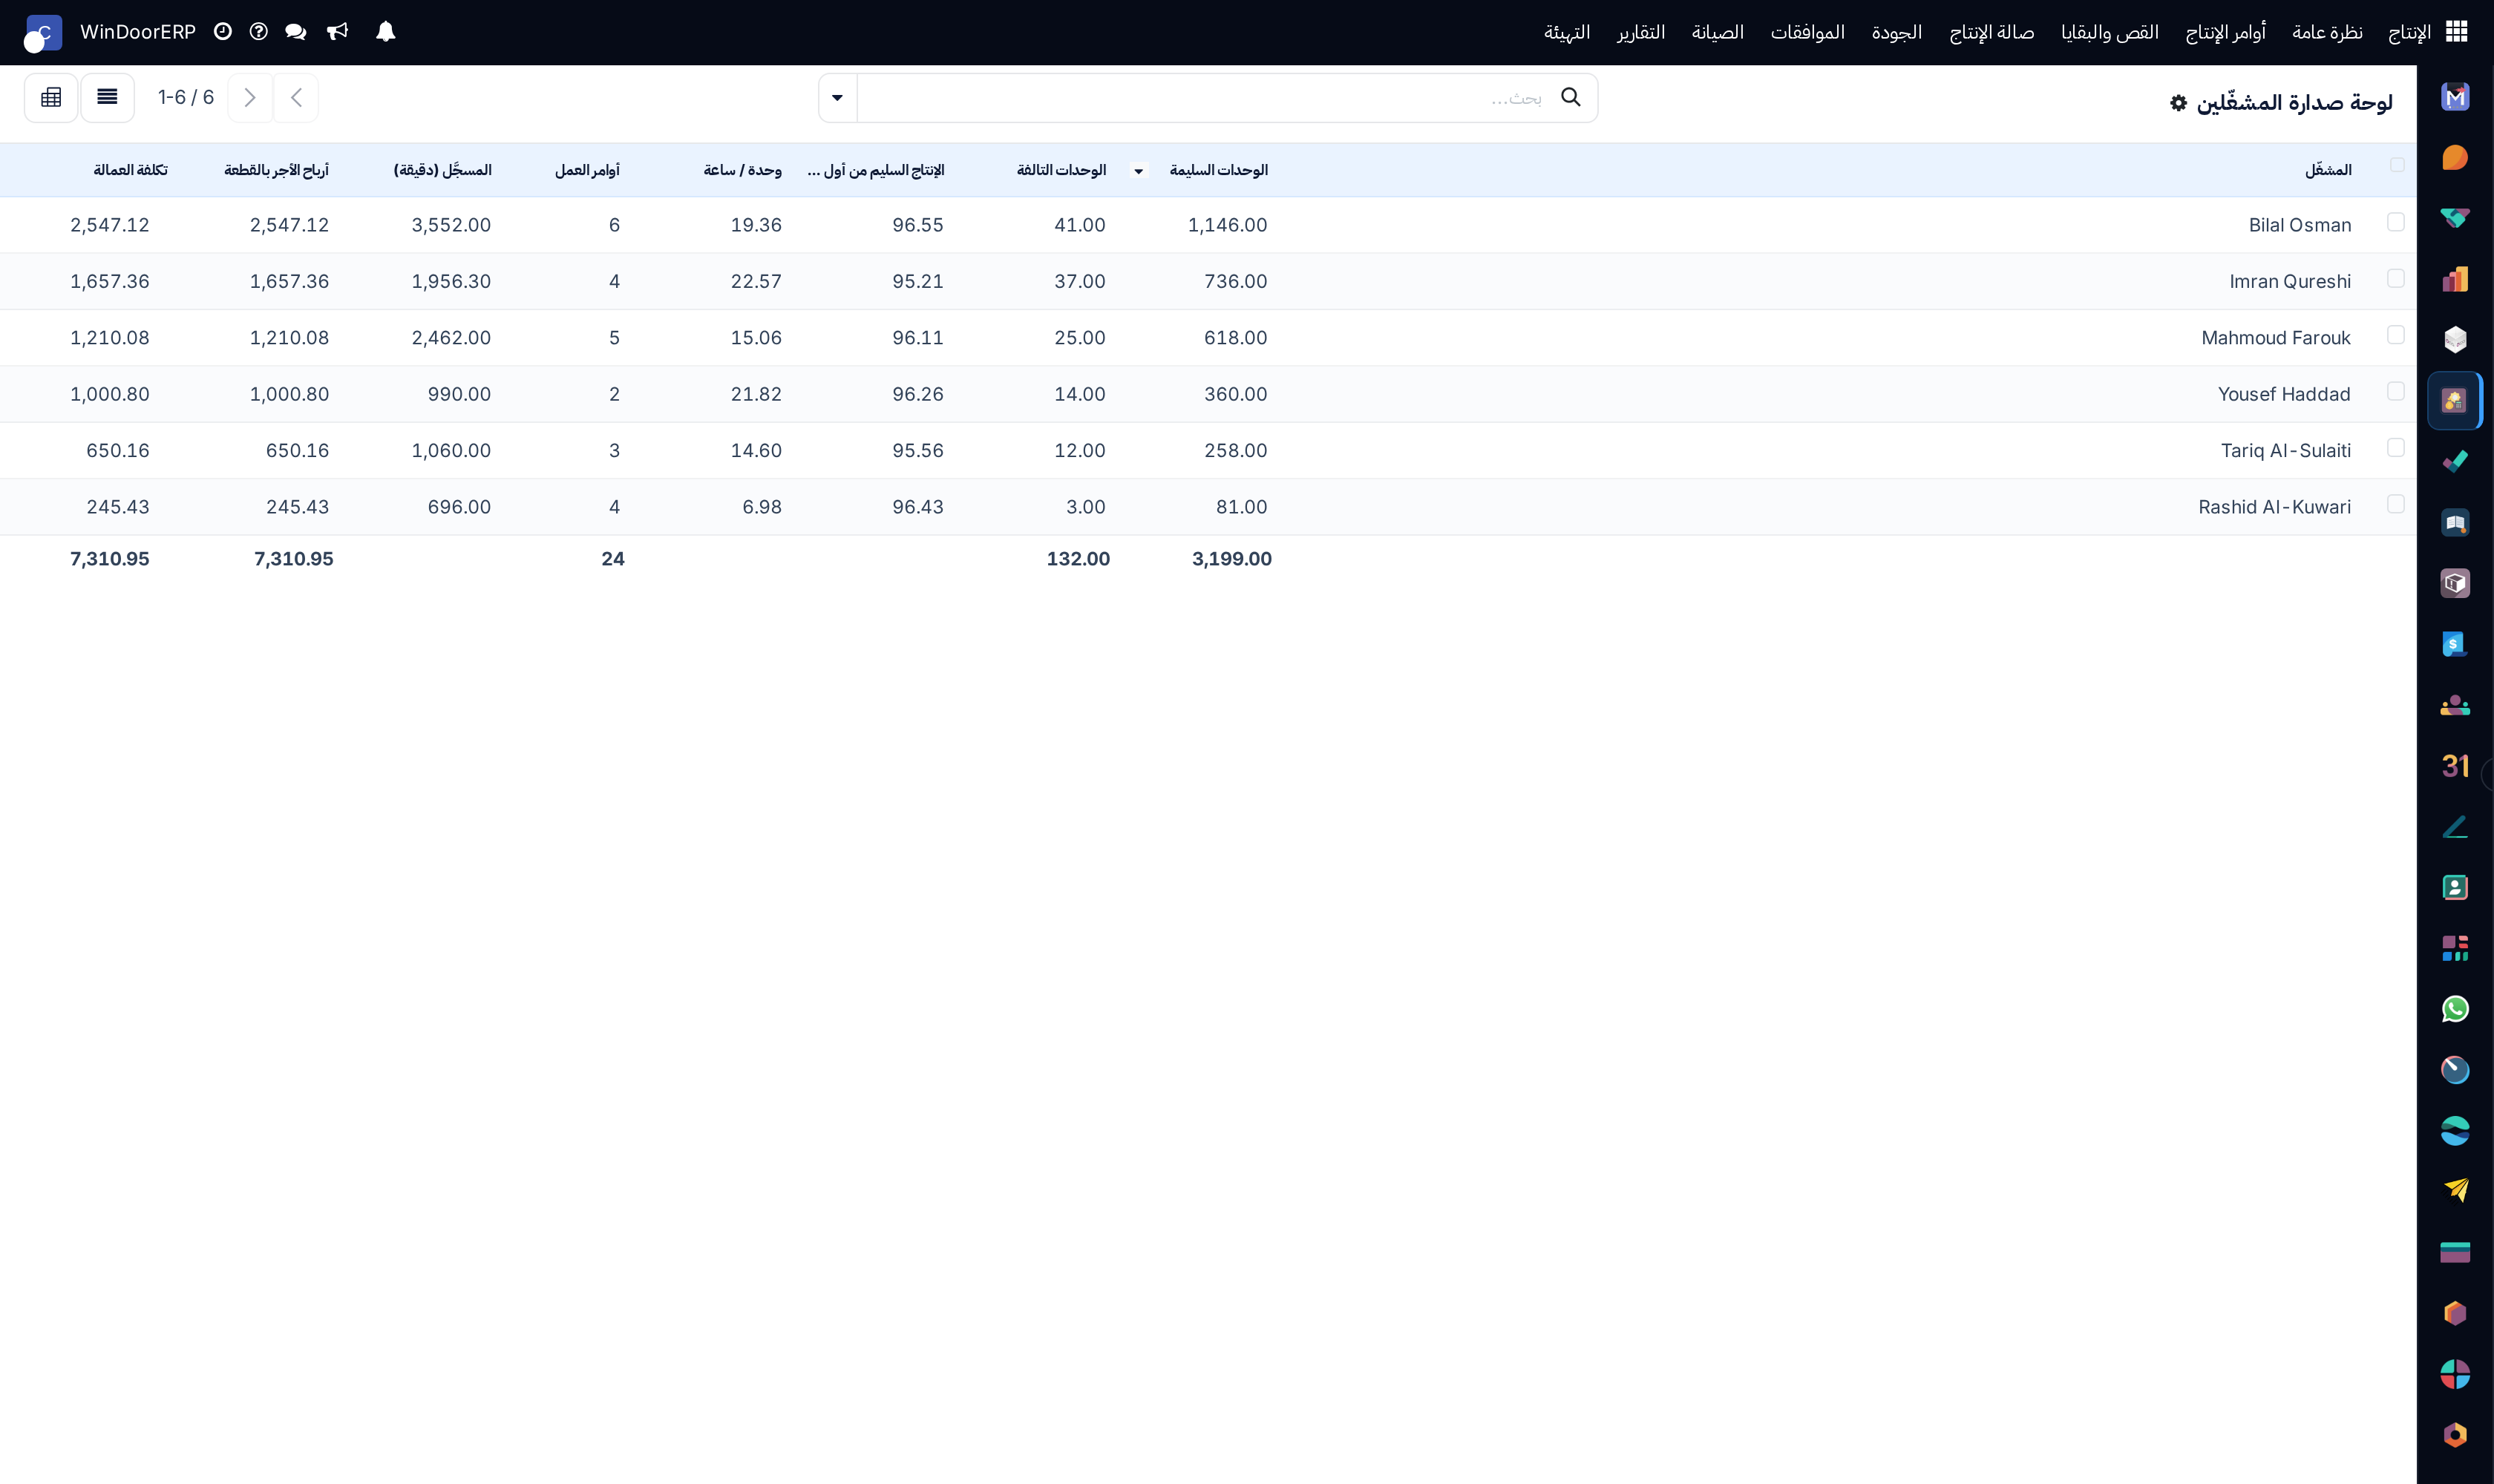Open the صالة الإنتاج menu

[1991, 32]
